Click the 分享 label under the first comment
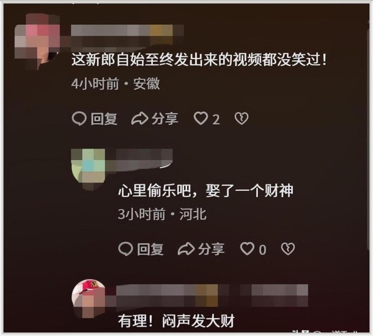 [165, 119]
